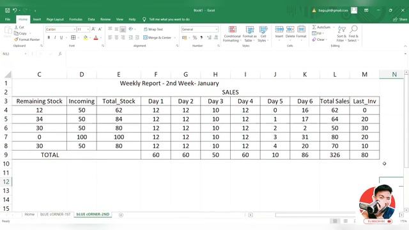
Task: Center text horizontally
Action: click(116, 38)
